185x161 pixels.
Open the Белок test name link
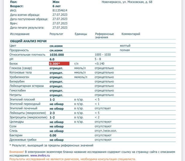pos(14,64)
